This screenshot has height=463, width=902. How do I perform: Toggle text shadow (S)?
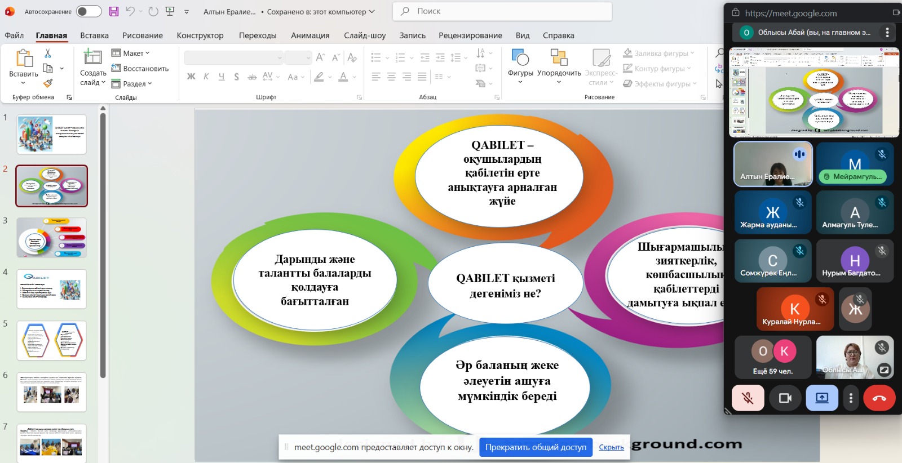[237, 77]
